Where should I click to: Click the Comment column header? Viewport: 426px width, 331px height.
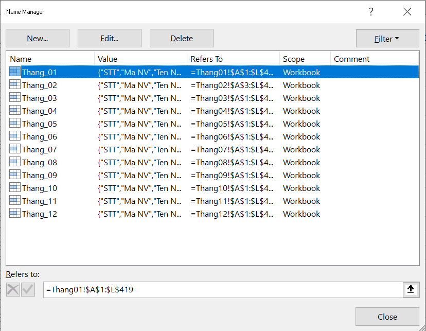click(x=375, y=59)
